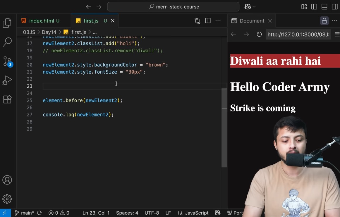Click the Synchronize Changes icon
This screenshot has height=217, width=340.
pyautogui.click(x=39, y=213)
